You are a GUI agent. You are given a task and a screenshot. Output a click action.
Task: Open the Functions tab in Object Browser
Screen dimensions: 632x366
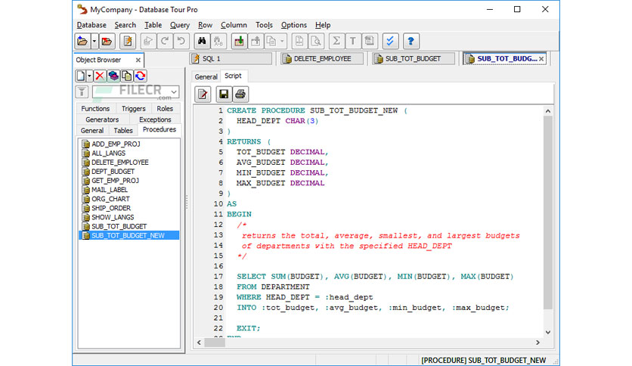[95, 109]
